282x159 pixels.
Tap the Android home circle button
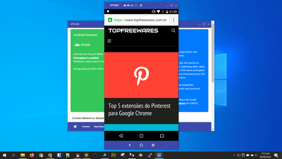pyautogui.click(x=141, y=136)
